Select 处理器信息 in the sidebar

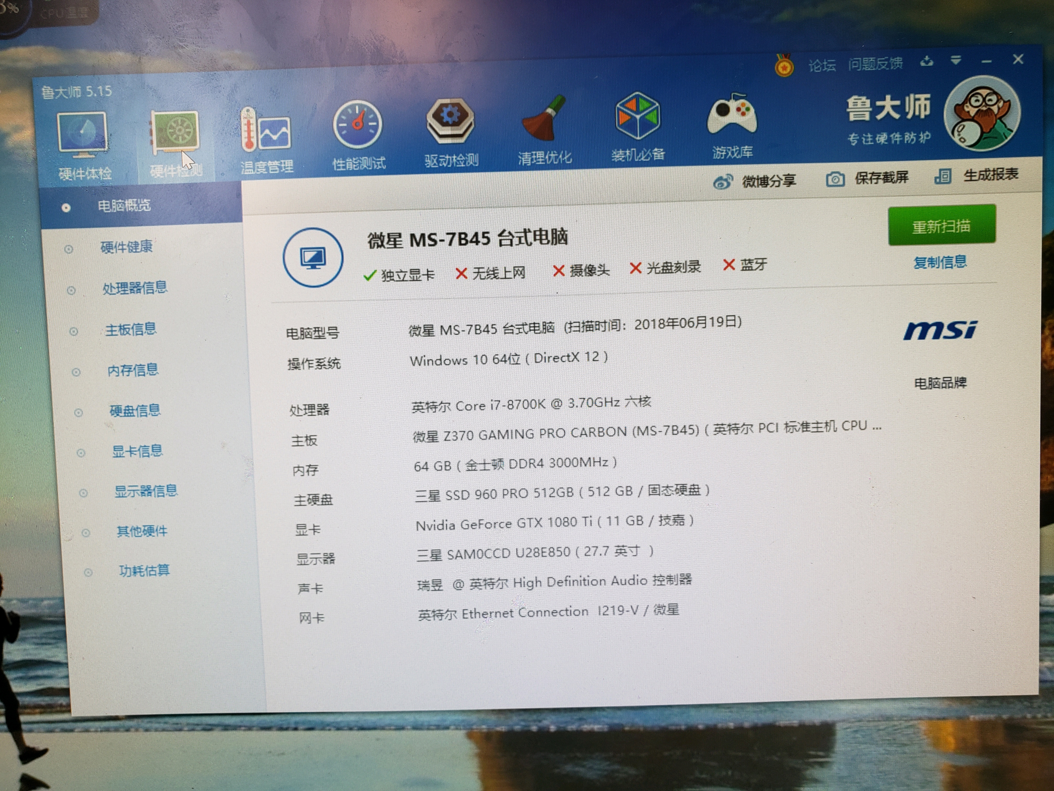pos(135,288)
